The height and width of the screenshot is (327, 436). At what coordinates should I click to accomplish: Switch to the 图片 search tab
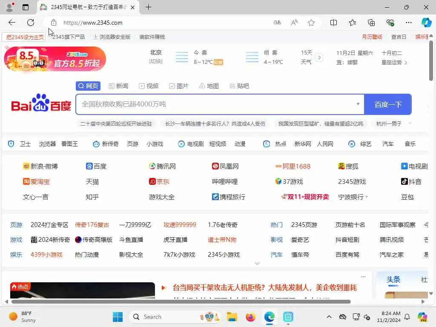click(179, 86)
